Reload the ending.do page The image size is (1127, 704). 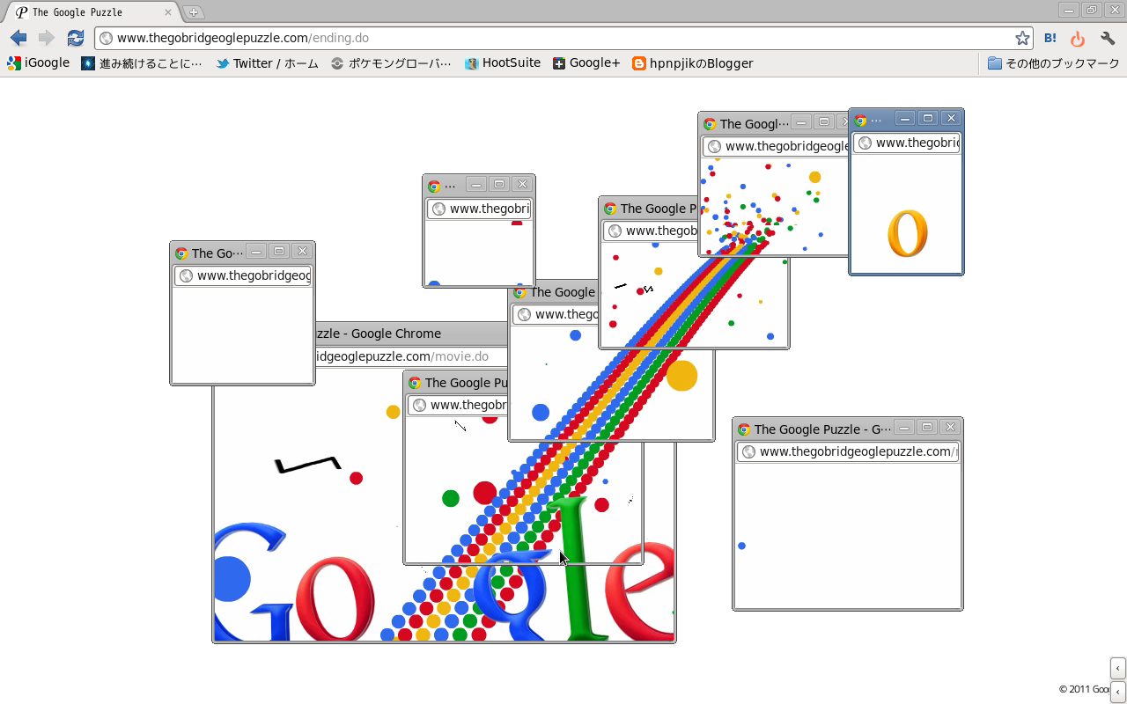click(x=76, y=38)
